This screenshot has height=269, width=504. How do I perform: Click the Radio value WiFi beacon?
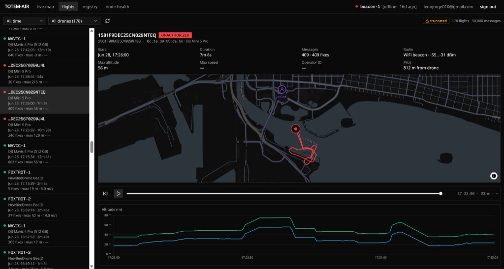pyautogui.click(x=429, y=55)
